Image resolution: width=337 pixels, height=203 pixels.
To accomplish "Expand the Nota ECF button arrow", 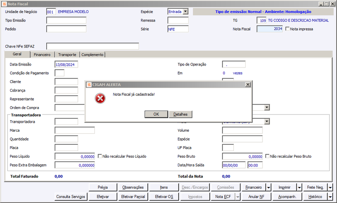I will pyautogui.click(x=238, y=197).
